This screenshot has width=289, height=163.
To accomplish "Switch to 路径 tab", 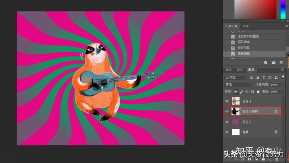I will coord(240,70).
